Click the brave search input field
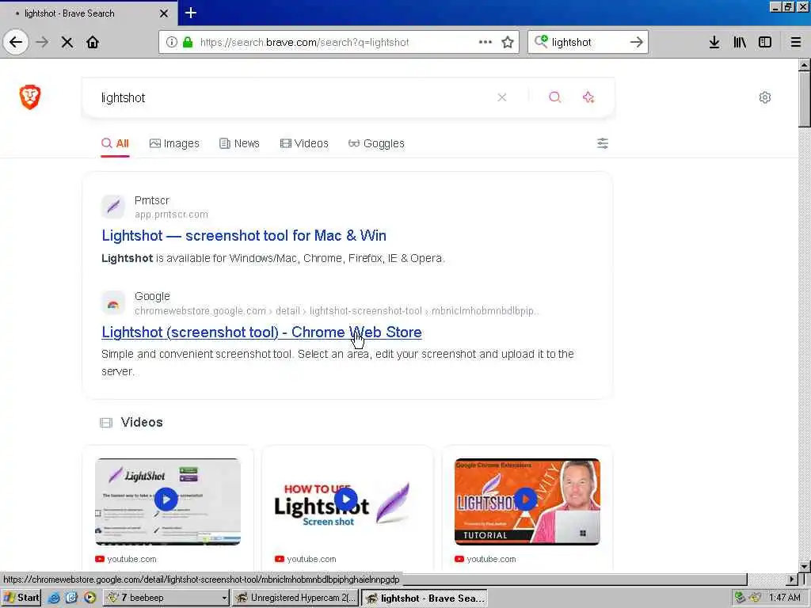Viewport: 811px width, 608px height. (x=295, y=97)
